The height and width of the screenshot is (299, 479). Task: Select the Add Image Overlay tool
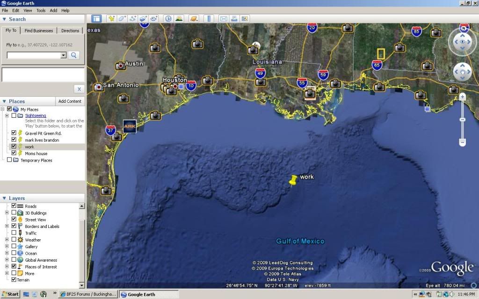(143, 19)
